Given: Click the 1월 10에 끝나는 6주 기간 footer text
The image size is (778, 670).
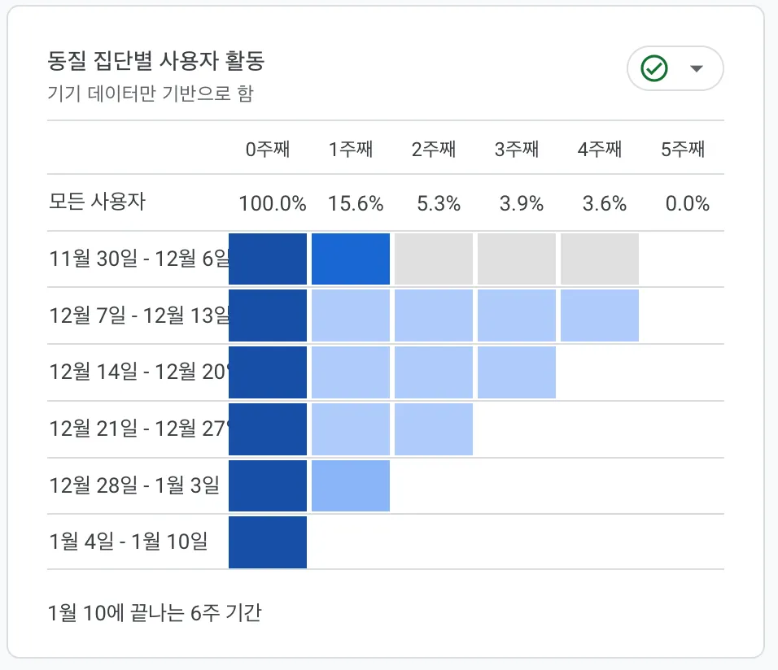Looking at the screenshot, I should 155,612.
